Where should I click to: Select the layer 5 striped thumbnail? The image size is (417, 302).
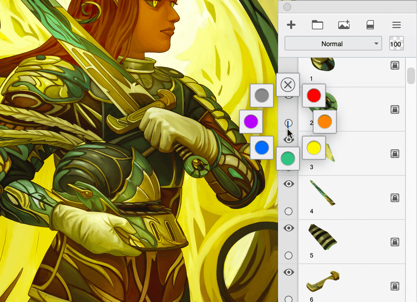(x=323, y=237)
